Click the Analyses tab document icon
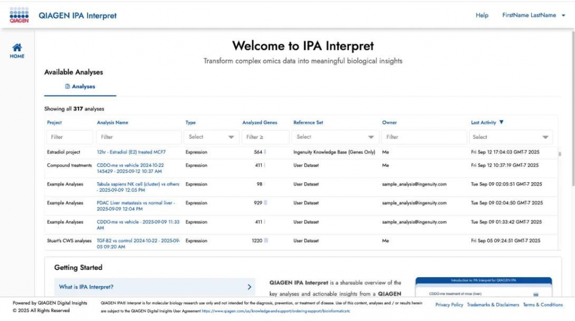The width and height of the screenshot is (575, 321). (x=67, y=87)
